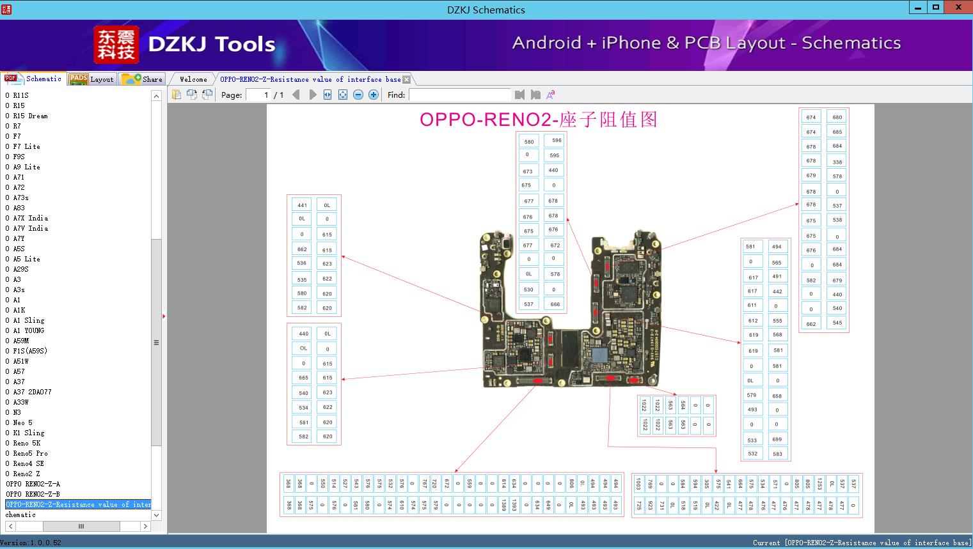The height and width of the screenshot is (549, 973).
Task: Close the OPPO-RENO2-Z-Resistance value tab
Action: pos(407,79)
